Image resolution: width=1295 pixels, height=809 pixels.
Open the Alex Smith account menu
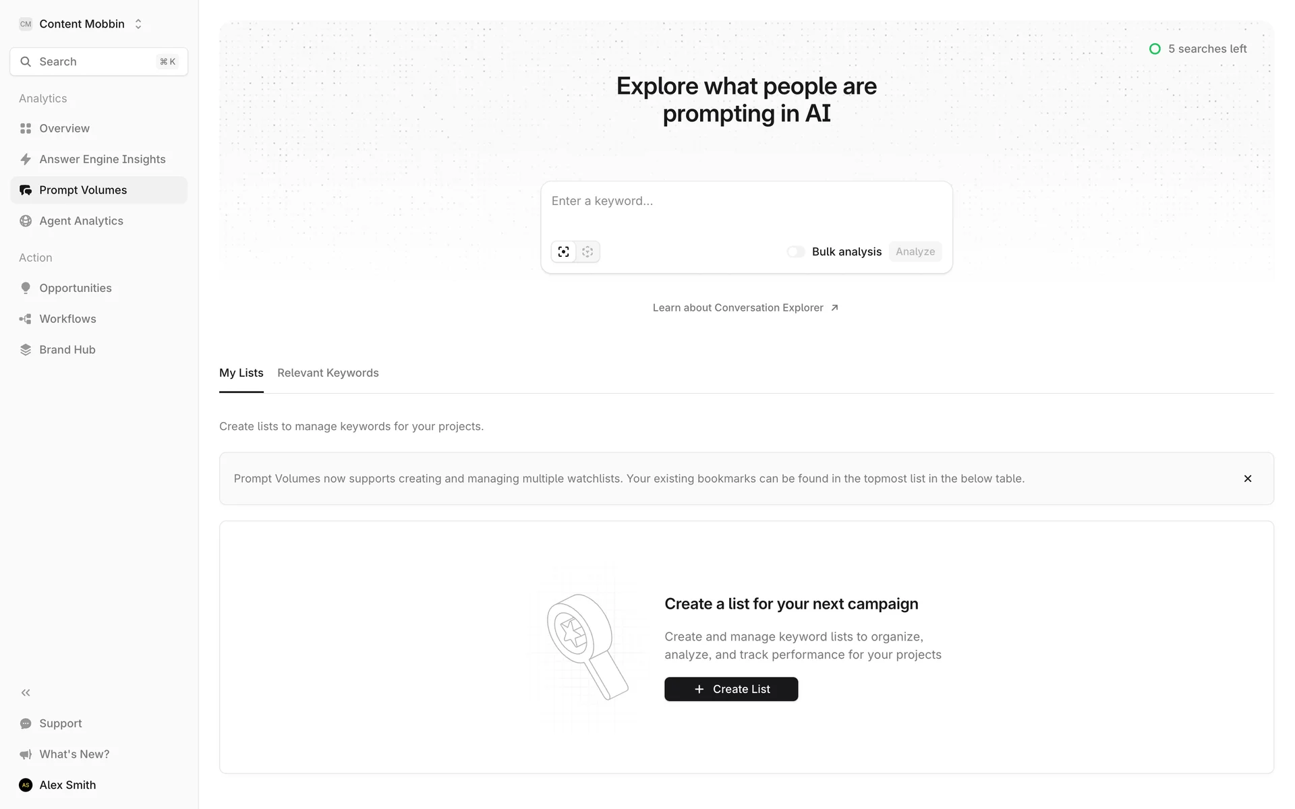click(67, 785)
